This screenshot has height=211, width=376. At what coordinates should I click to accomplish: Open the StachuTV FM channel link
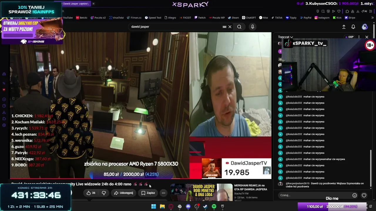(241, 193)
